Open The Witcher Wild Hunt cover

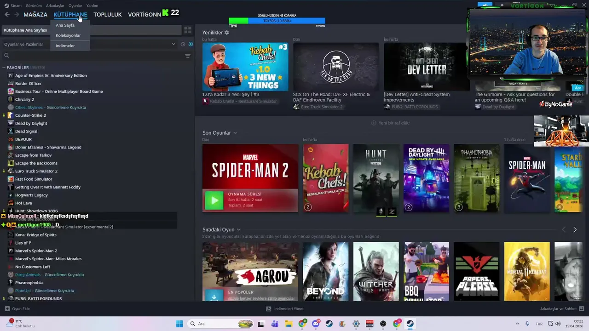(x=376, y=272)
